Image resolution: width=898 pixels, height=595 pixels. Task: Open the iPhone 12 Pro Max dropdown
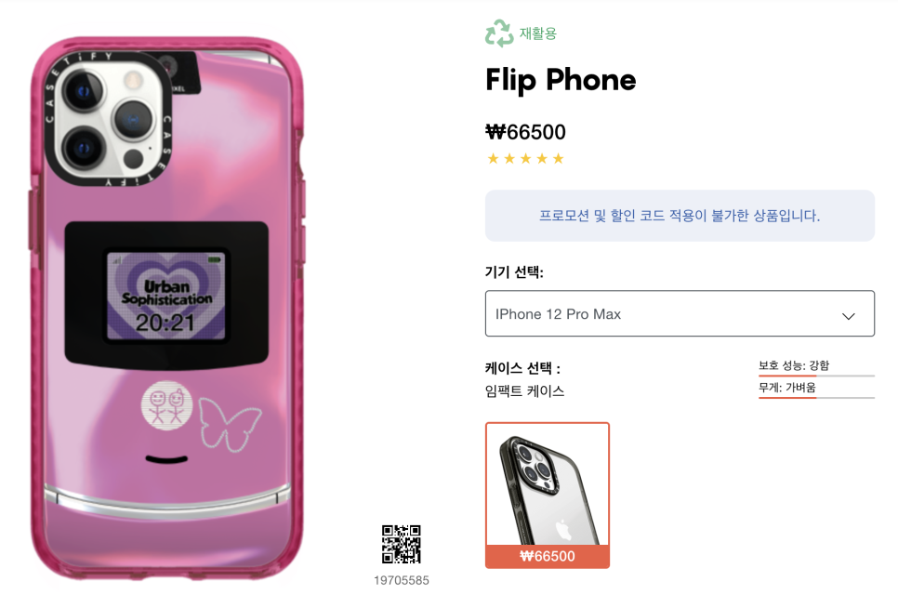[x=680, y=313]
